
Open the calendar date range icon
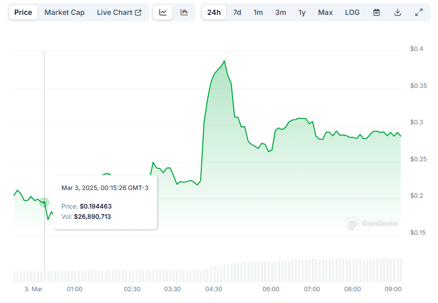[376, 12]
